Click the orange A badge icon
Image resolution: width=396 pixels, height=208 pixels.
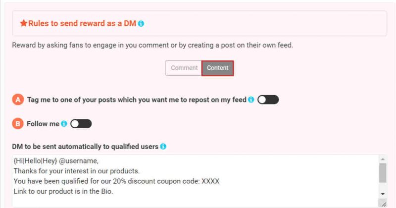point(18,100)
